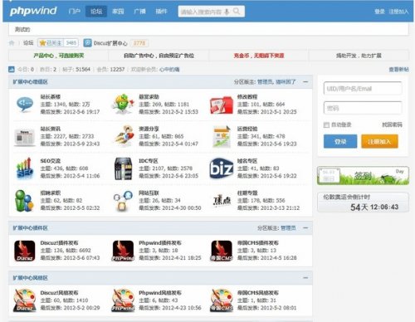Open the newspaper 站长资讯 icon
This screenshot has width=415, height=322.
tap(25, 137)
